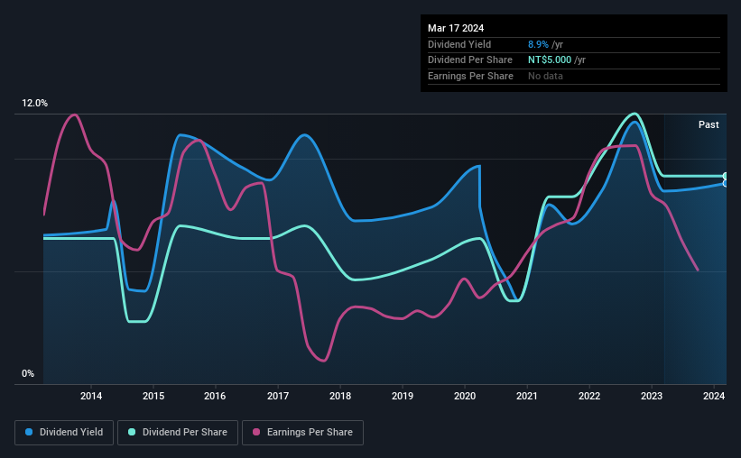The width and height of the screenshot is (741, 458).
Task: Click the pink Earnings Per Share legend dot
Action: point(256,432)
